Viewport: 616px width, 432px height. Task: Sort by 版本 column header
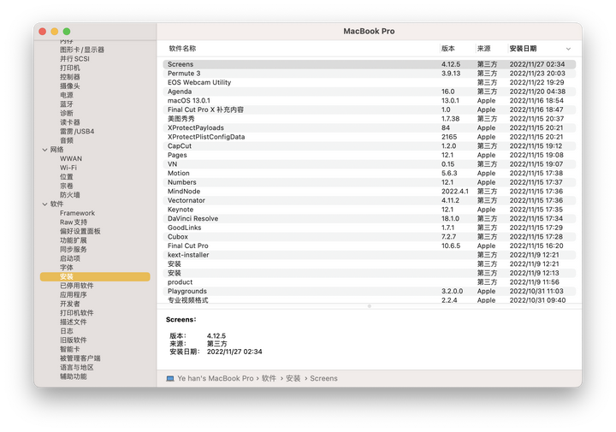[x=447, y=49]
